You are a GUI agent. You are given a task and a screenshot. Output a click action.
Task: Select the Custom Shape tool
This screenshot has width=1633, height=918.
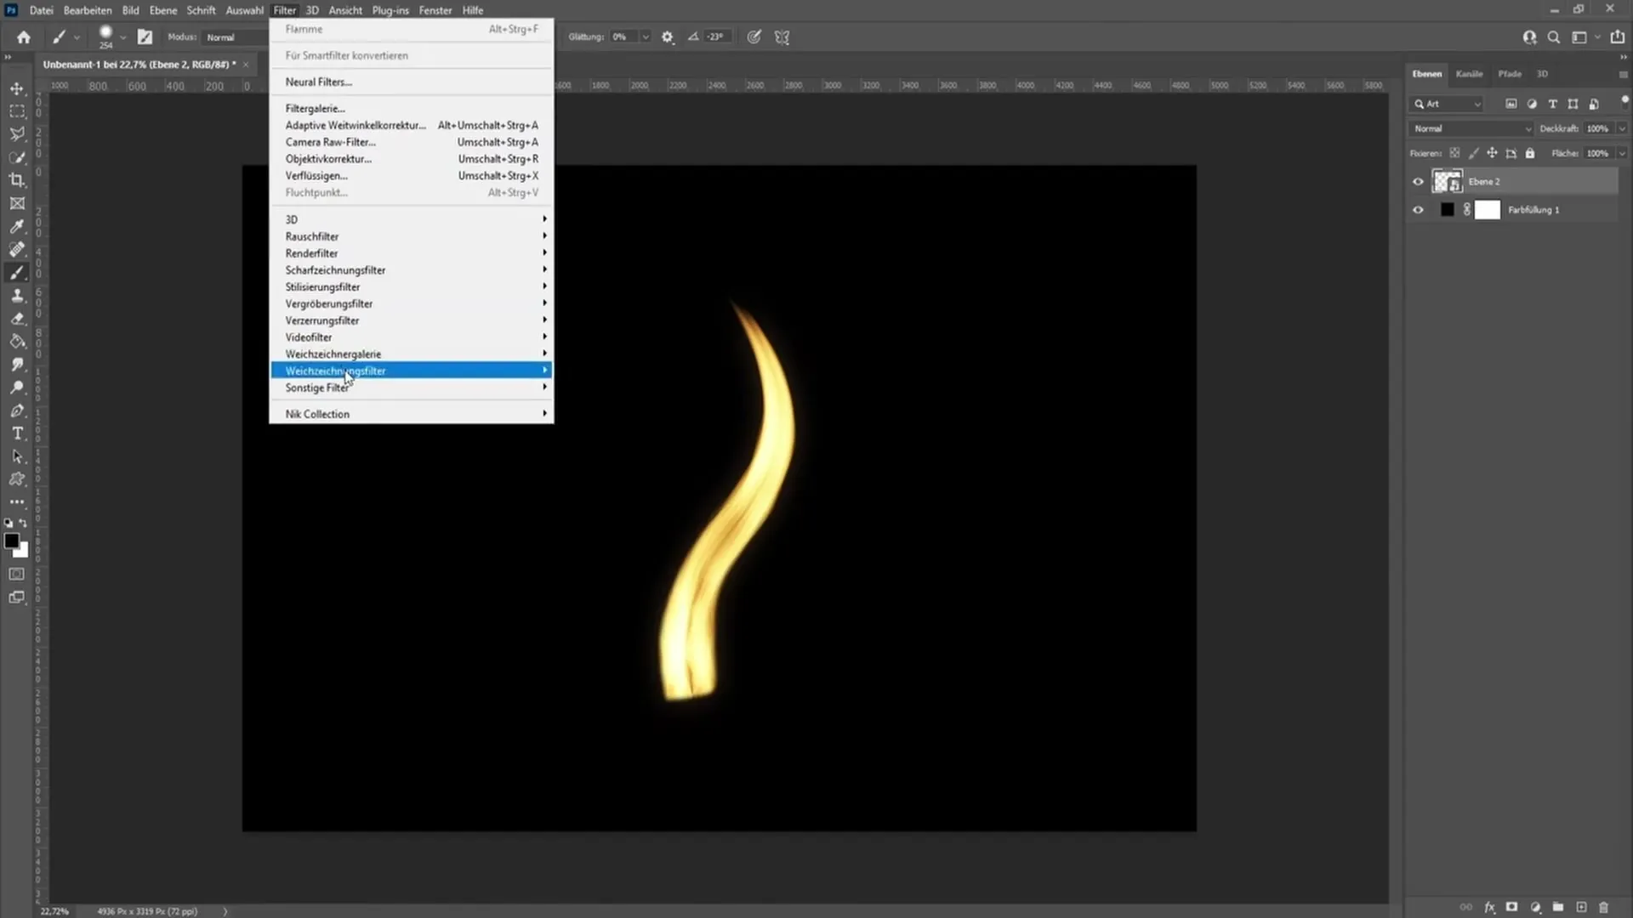click(17, 479)
